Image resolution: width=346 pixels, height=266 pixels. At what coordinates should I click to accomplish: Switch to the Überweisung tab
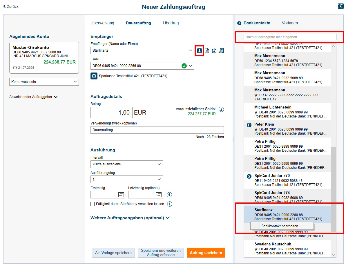[102, 23]
